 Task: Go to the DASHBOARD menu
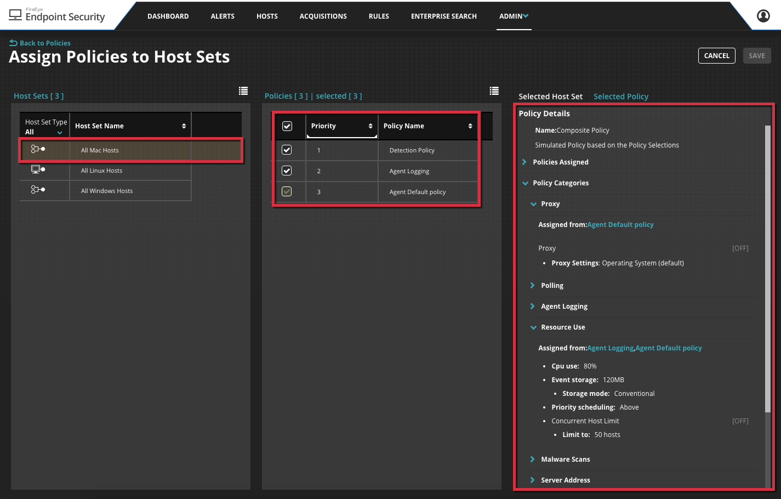coord(168,16)
